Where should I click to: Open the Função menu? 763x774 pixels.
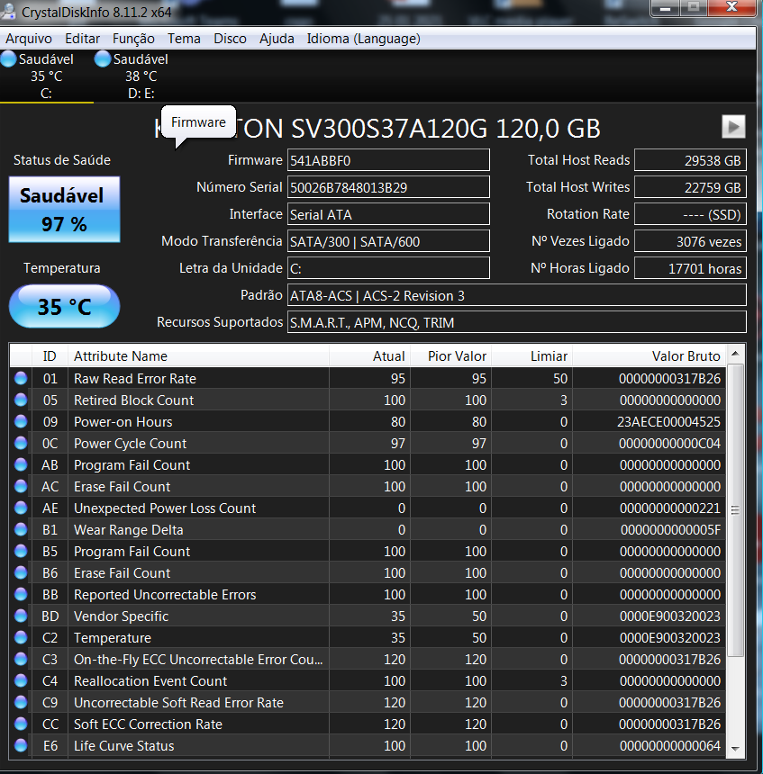pos(133,39)
